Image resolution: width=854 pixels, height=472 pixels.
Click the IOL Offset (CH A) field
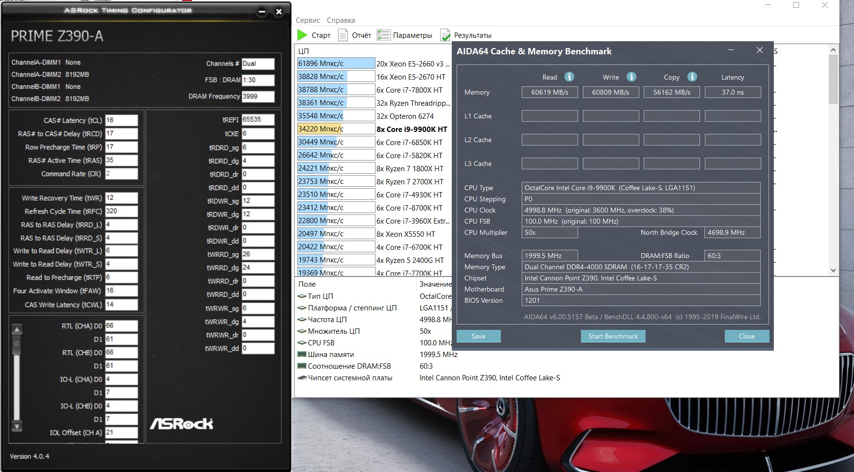(121, 432)
